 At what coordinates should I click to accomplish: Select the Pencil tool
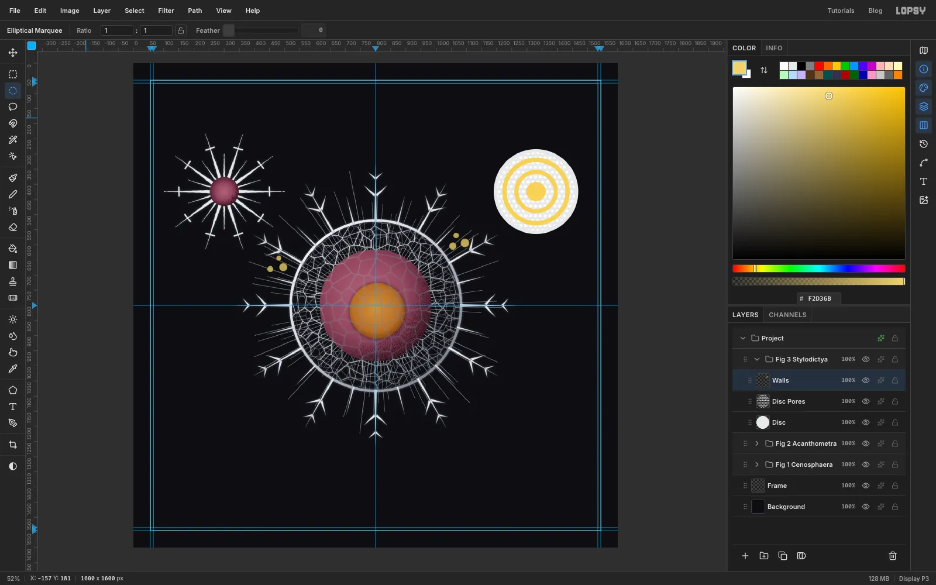[13, 194]
